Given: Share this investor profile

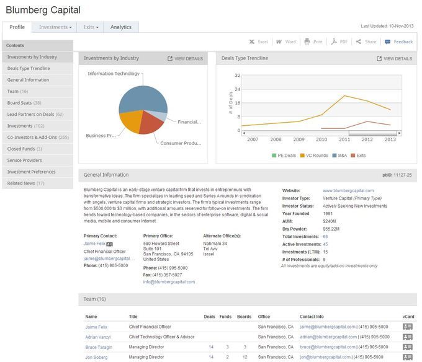Looking at the screenshot, I should (366, 42).
